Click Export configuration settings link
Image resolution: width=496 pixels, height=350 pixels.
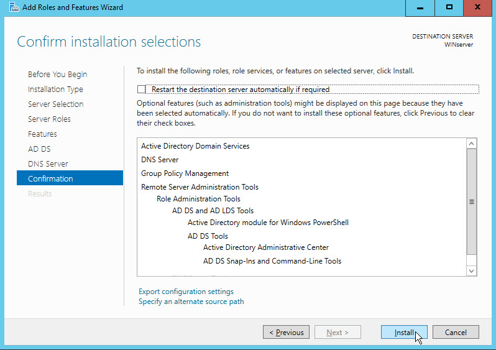tap(186, 292)
